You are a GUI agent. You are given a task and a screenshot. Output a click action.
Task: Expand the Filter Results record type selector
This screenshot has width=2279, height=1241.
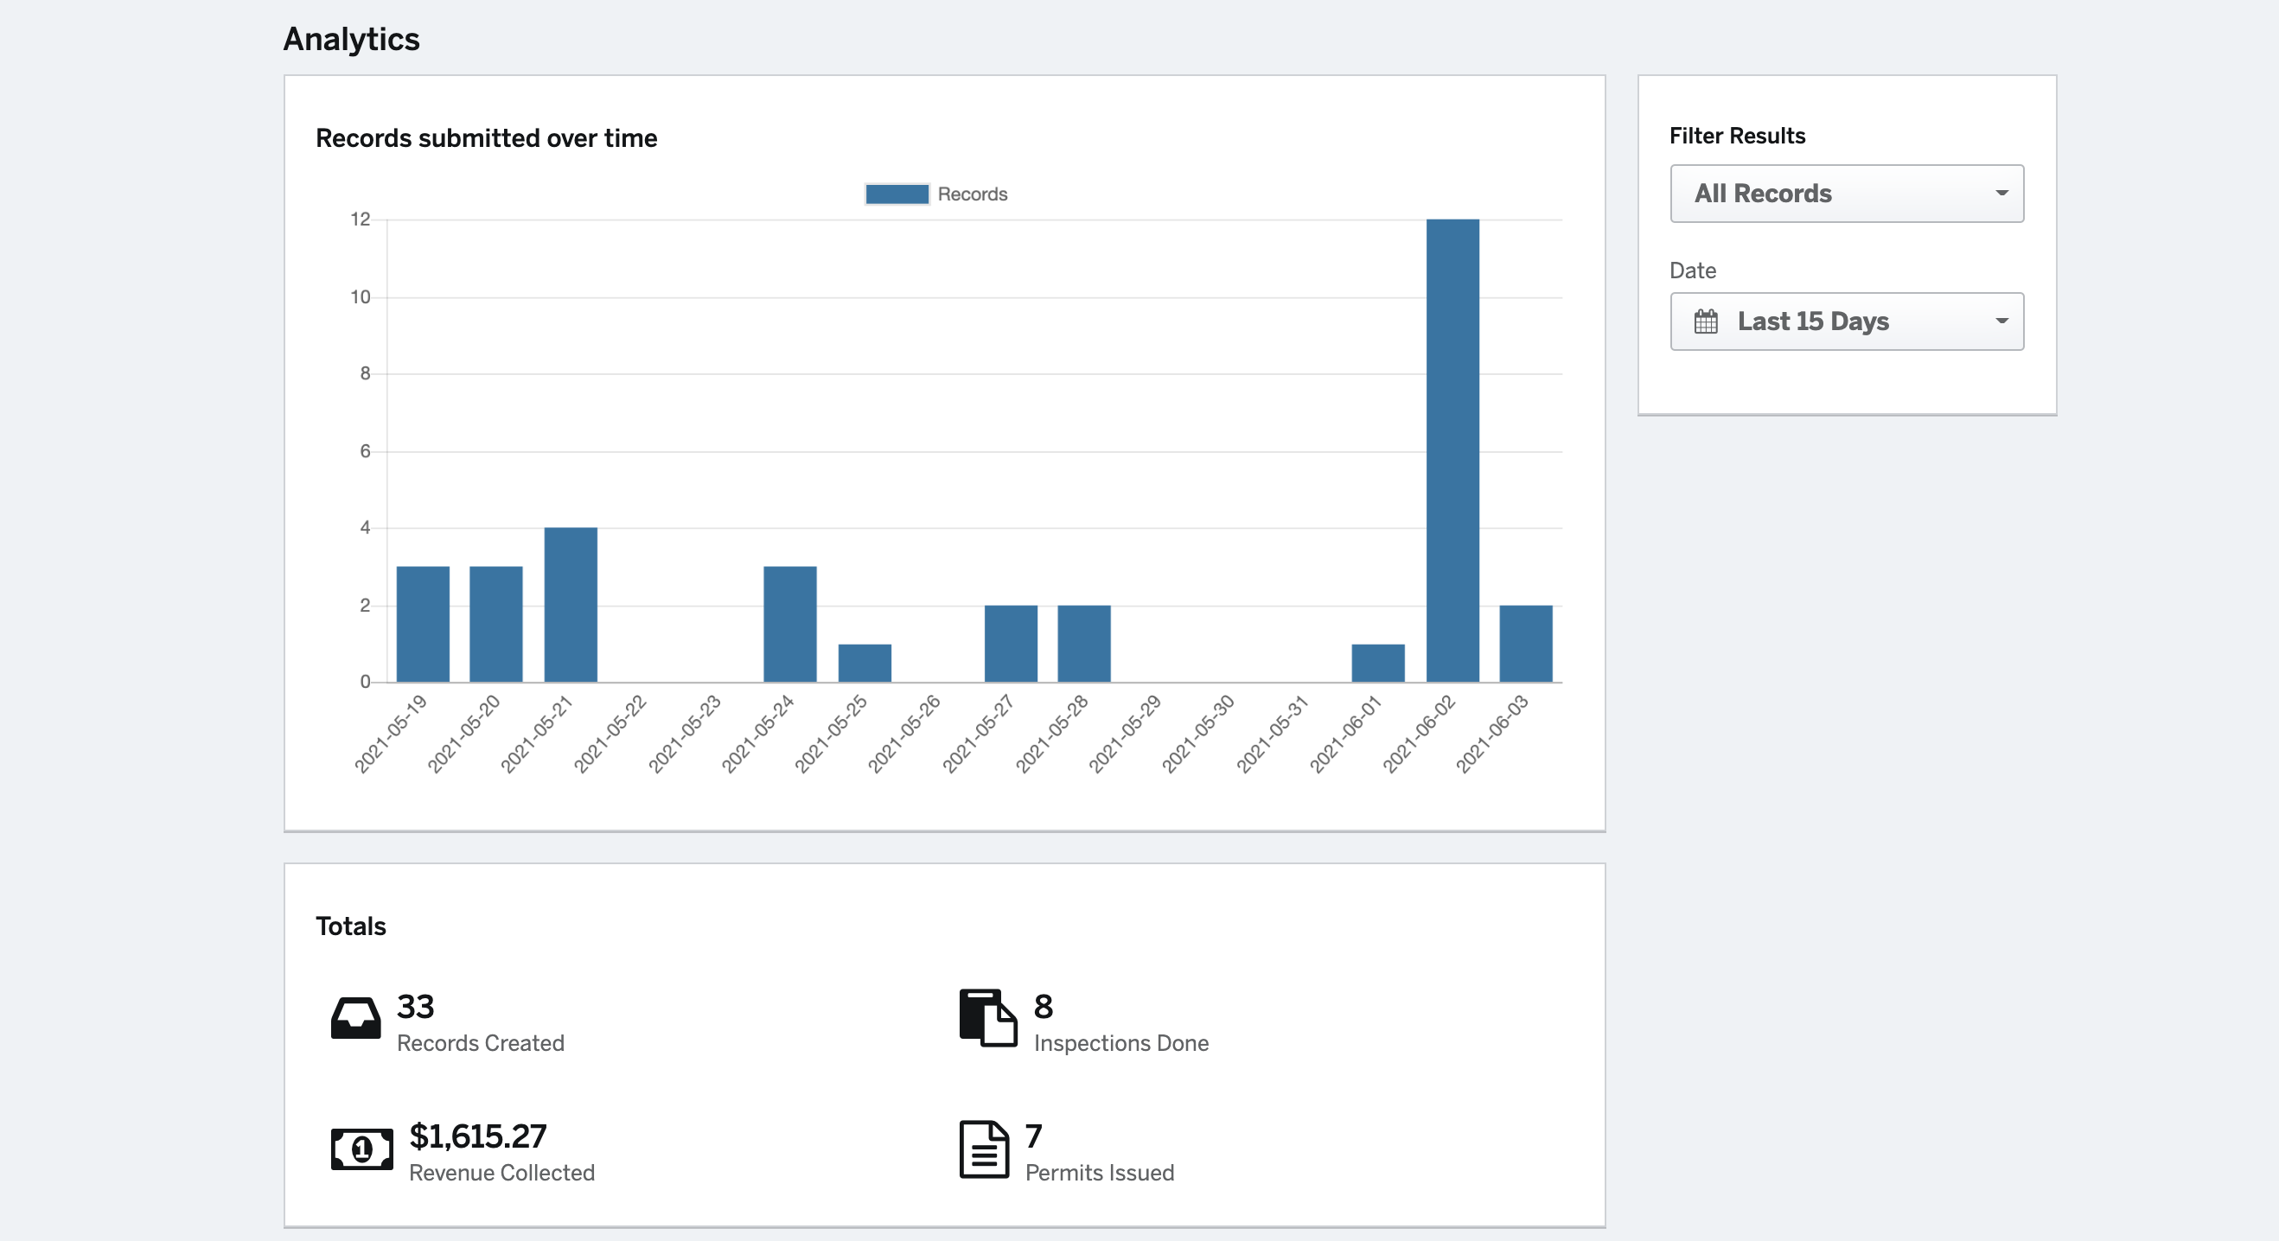coord(1846,194)
